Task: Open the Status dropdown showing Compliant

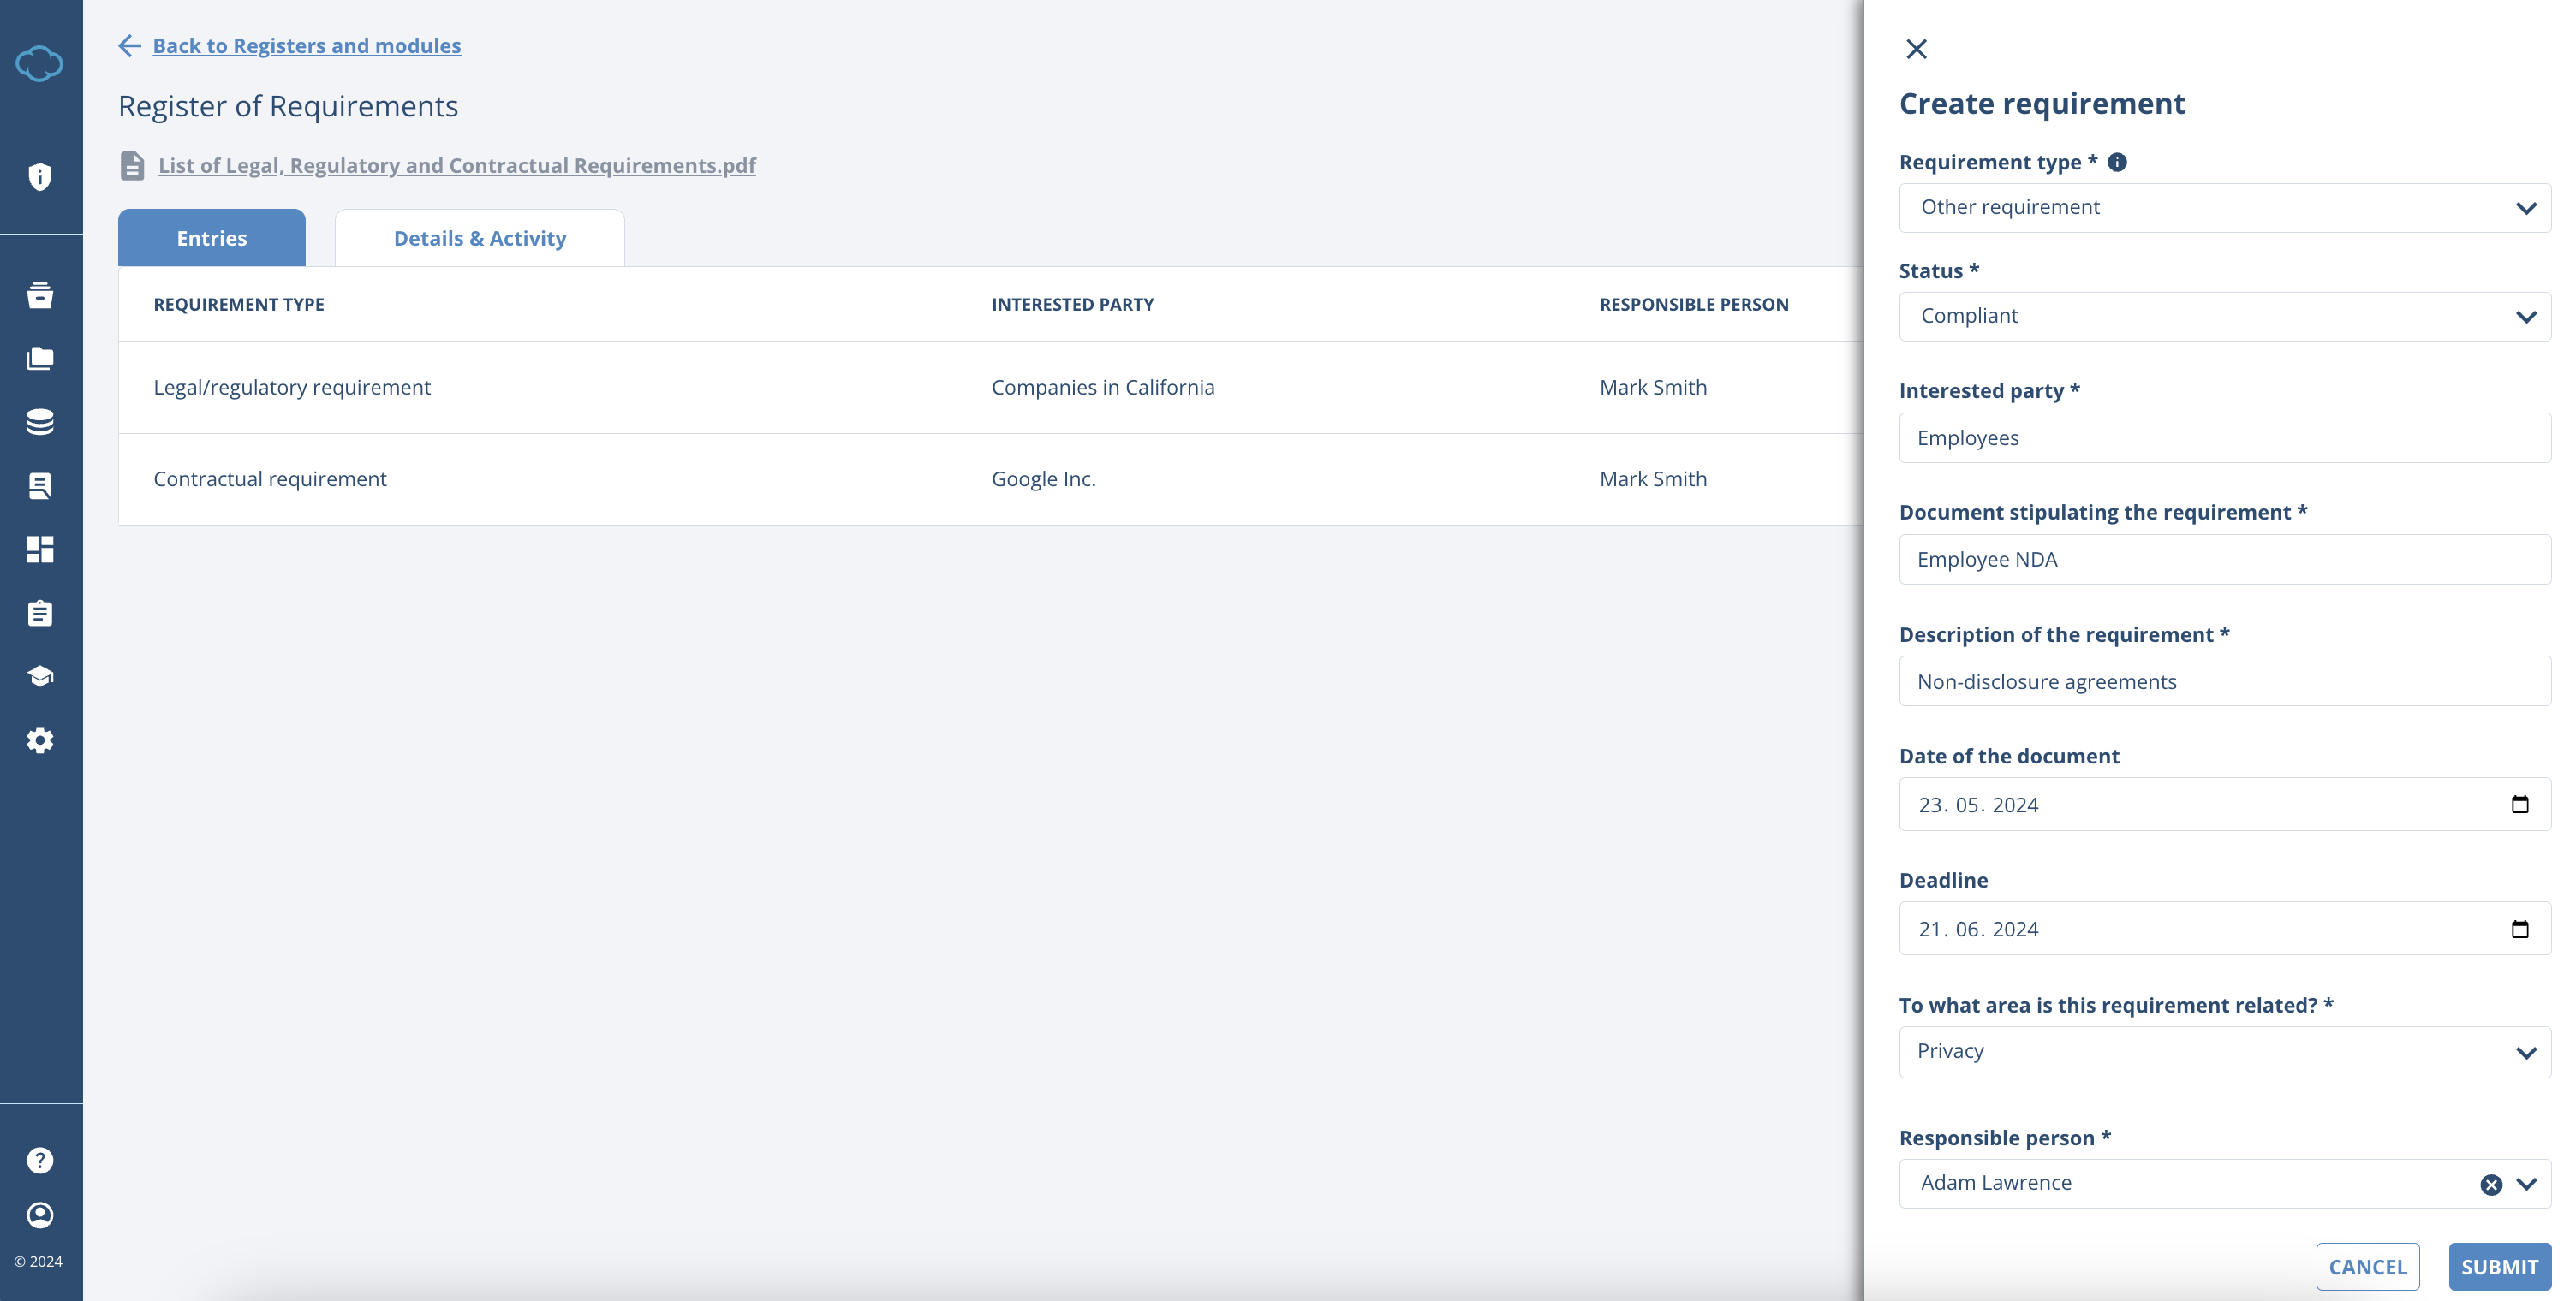Action: click(2224, 316)
